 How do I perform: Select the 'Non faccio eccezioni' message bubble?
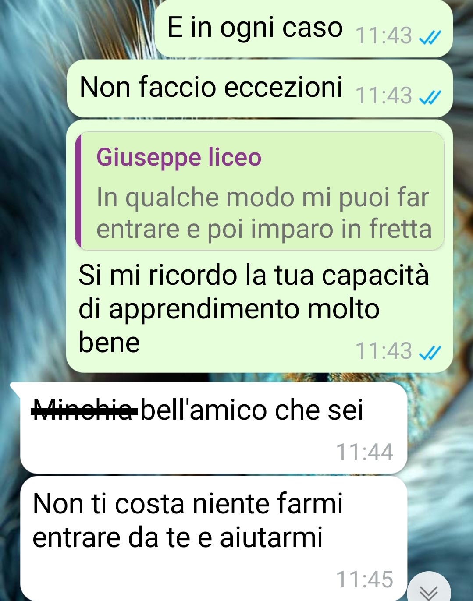[x=260, y=89]
